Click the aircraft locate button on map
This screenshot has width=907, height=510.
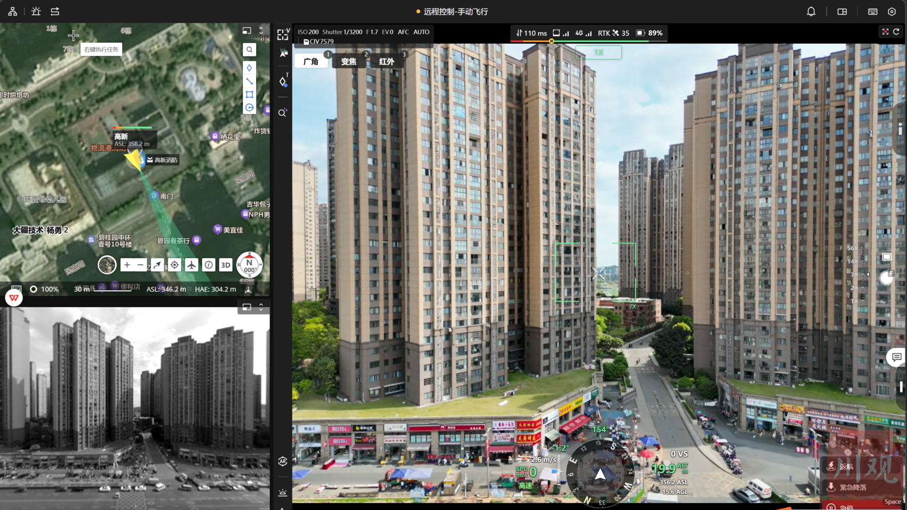click(x=192, y=265)
